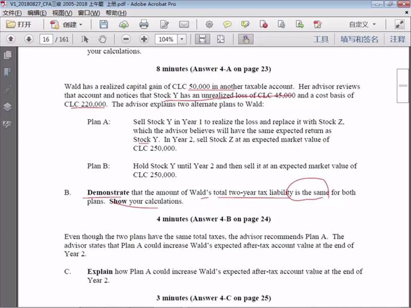Click the text 'Answer 4-A on page 23'
The height and width of the screenshot is (308, 411).
pos(231,69)
